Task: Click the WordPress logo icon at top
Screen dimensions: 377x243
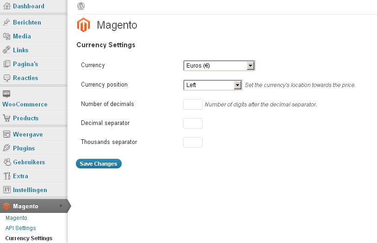Action: click(81, 6)
